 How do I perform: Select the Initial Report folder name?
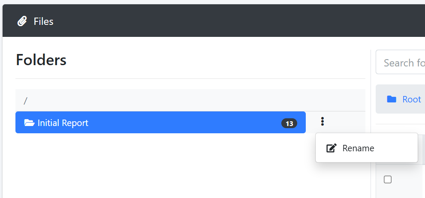(63, 123)
